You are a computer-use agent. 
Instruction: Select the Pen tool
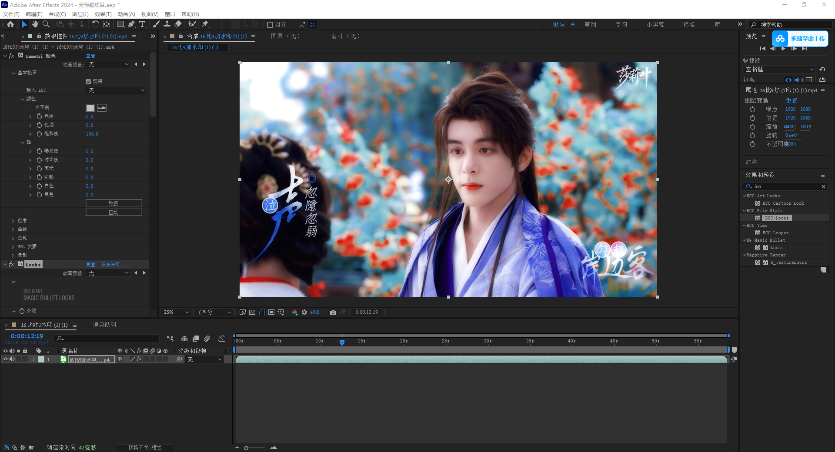click(x=131, y=24)
